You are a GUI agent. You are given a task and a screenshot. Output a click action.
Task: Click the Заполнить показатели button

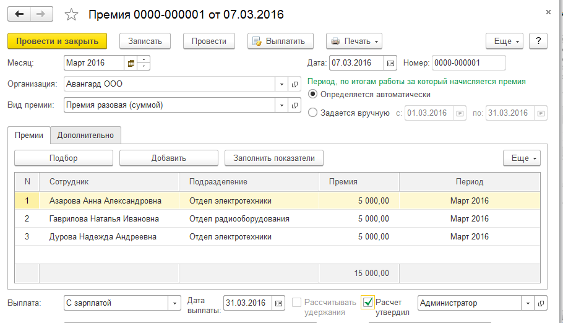tap(273, 158)
